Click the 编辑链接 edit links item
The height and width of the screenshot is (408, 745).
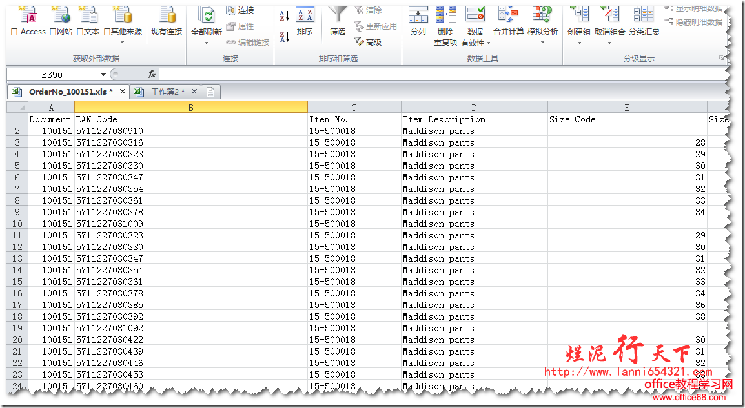[x=248, y=43]
